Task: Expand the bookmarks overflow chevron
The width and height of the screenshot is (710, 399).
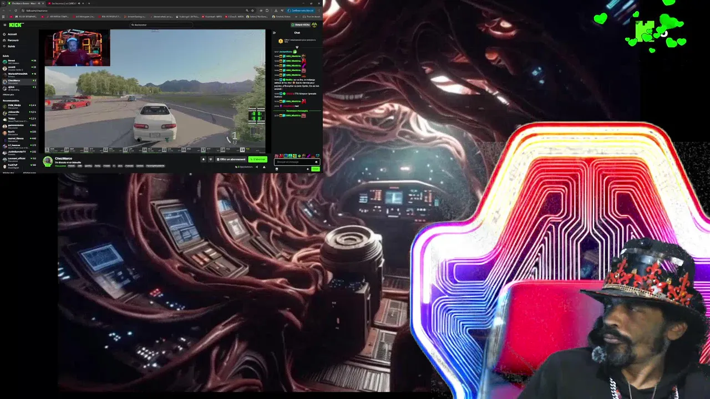Action: [x=296, y=17]
